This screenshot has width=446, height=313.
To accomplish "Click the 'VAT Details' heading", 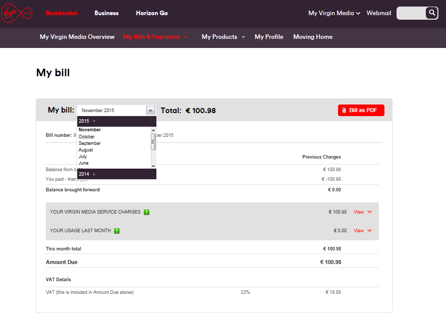I will coord(59,280).
